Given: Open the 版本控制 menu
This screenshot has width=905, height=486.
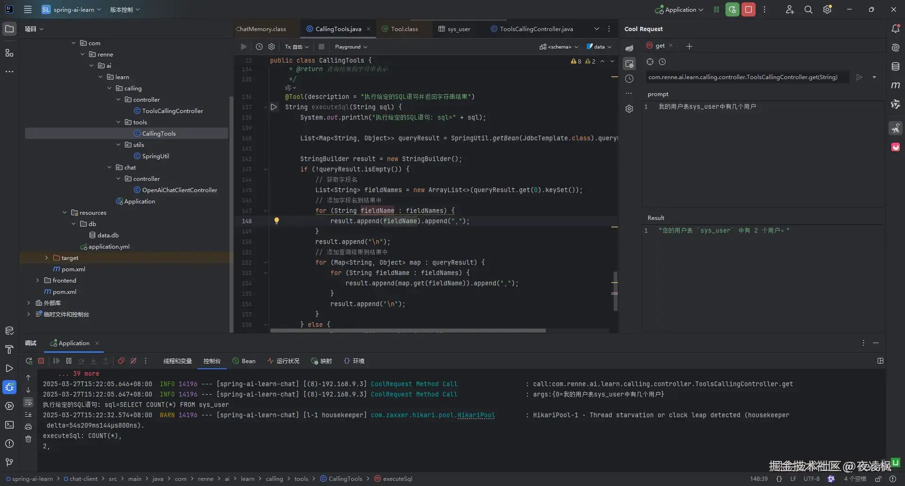Looking at the screenshot, I should click(x=125, y=9).
